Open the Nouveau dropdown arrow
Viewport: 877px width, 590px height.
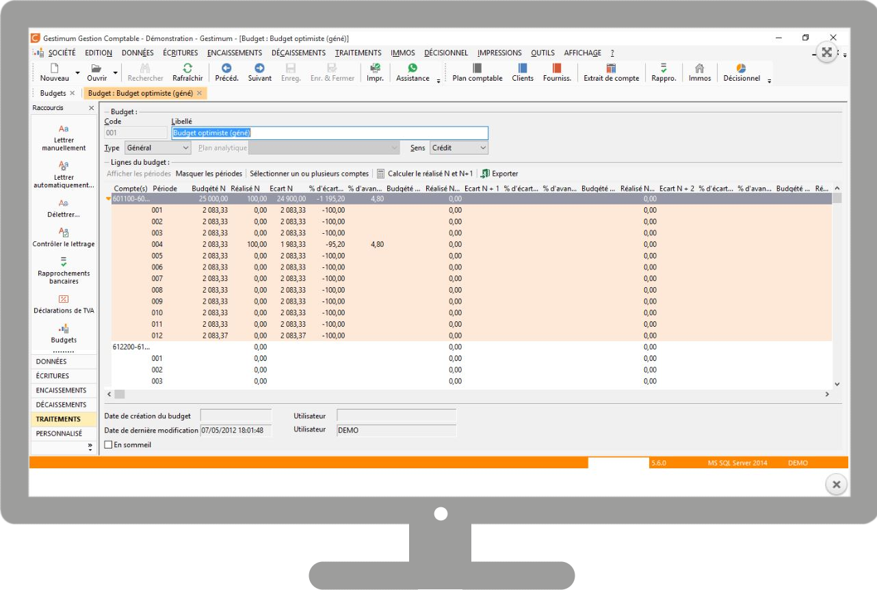click(77, 72)
